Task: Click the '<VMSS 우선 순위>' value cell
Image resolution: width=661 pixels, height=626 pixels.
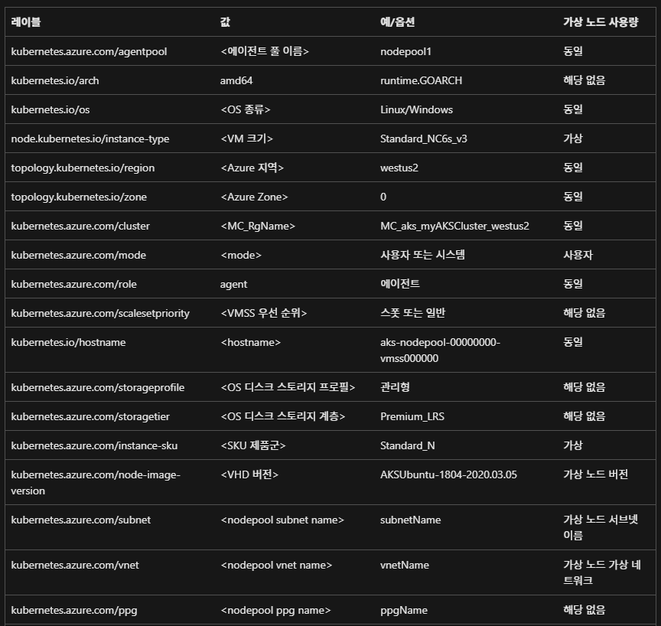Action: (263, 313)
